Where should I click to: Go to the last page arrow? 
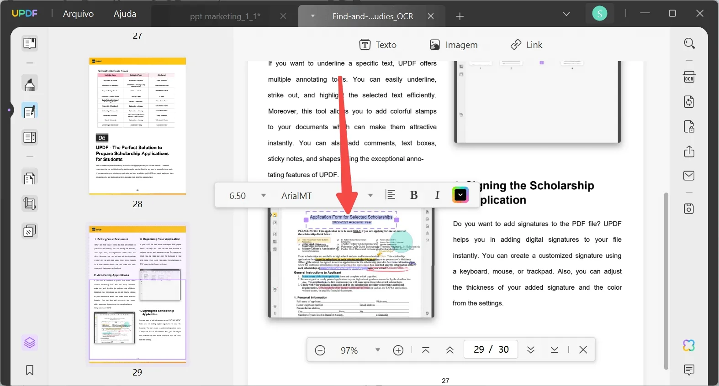(x=555, y=350)
